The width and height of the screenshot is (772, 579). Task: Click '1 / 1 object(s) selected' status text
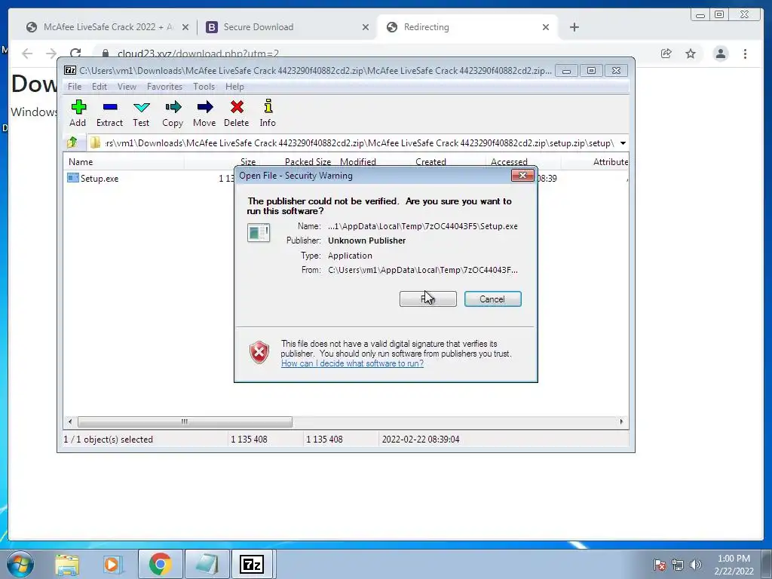pyautogui.click(x=109, y=440)
